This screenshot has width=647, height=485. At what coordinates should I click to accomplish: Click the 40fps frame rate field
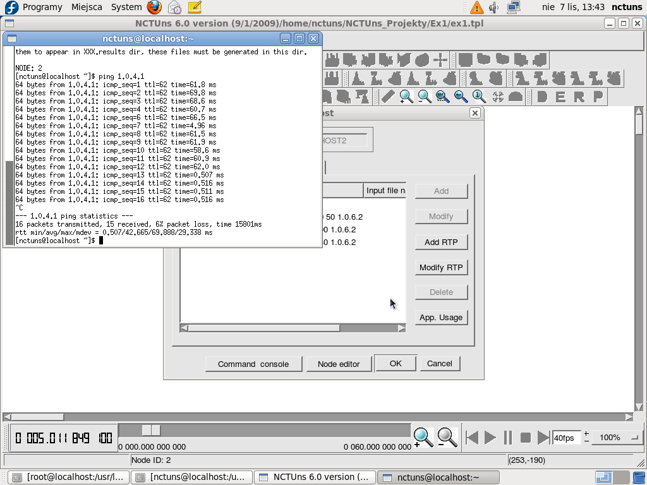(x=567, y=438)
